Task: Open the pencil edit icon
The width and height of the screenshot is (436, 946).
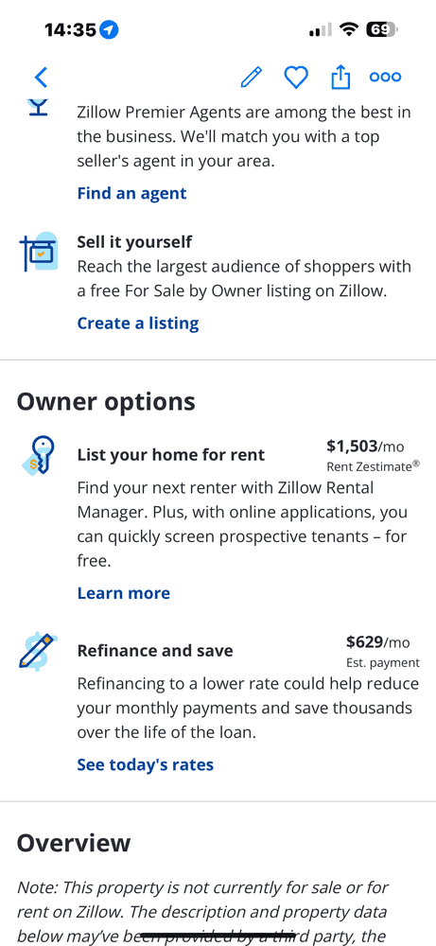Action: click(252, 78)
